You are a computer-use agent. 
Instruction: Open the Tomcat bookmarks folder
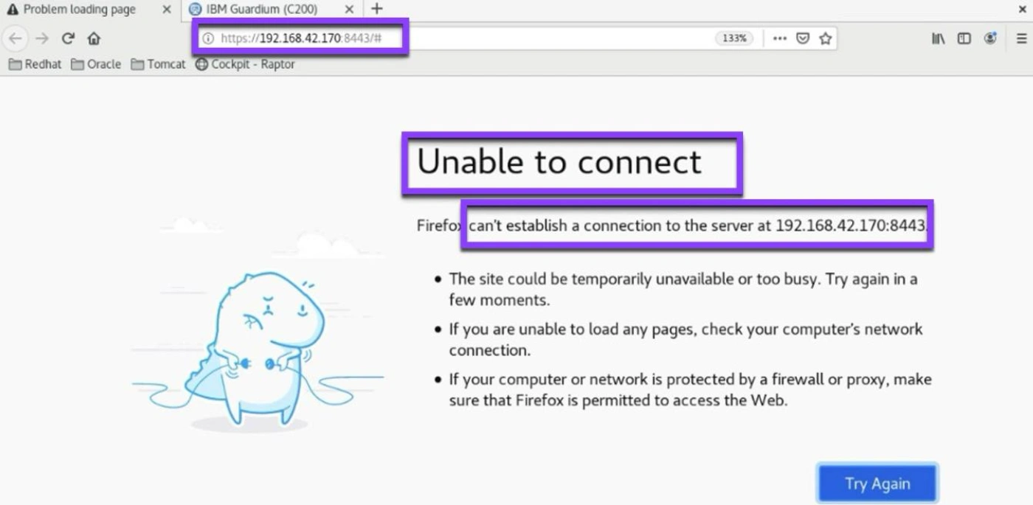tap(158, 64)
